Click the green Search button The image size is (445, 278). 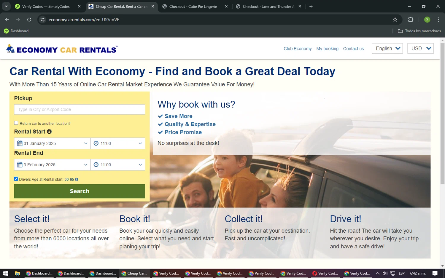(x=80, y=191)
